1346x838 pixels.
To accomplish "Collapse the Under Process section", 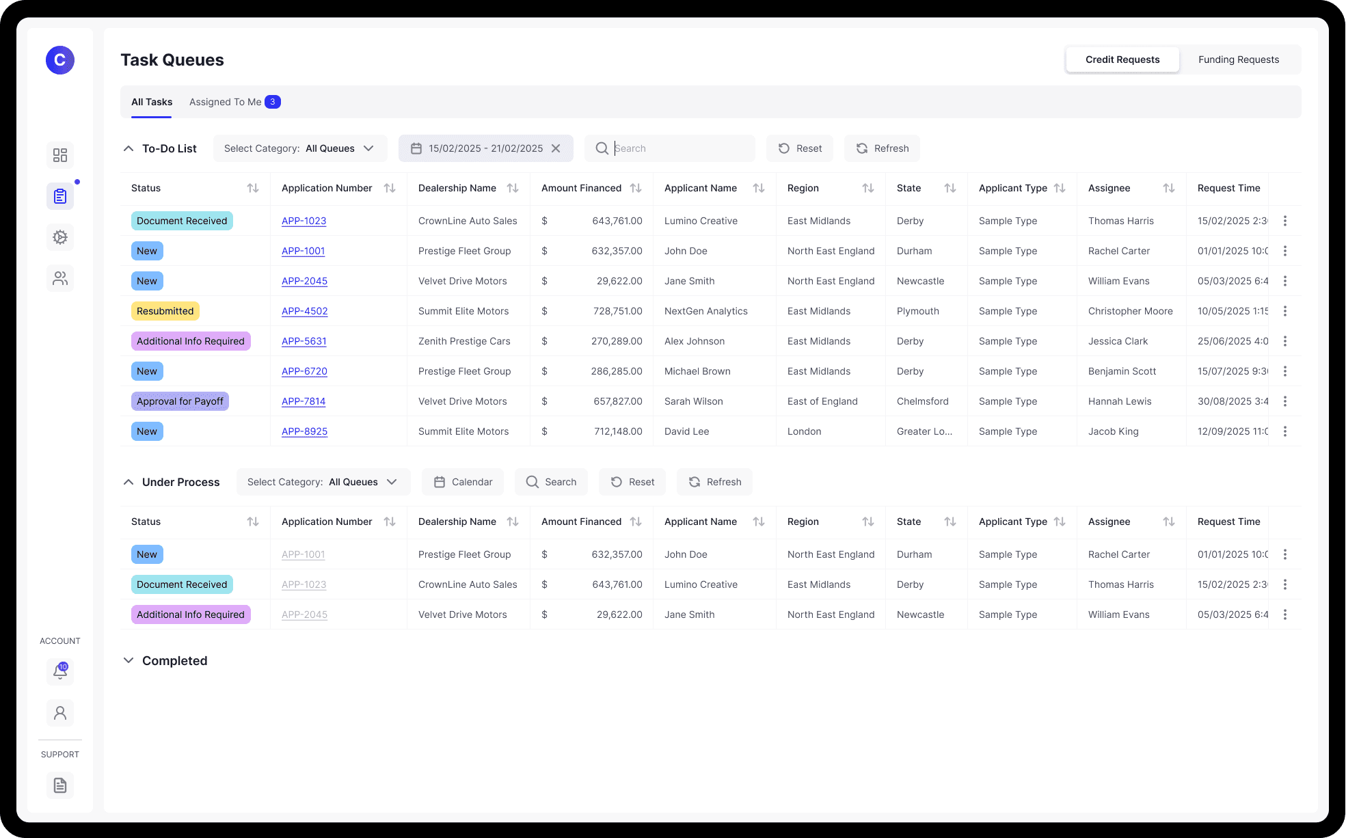I will (x=129, y=482).
